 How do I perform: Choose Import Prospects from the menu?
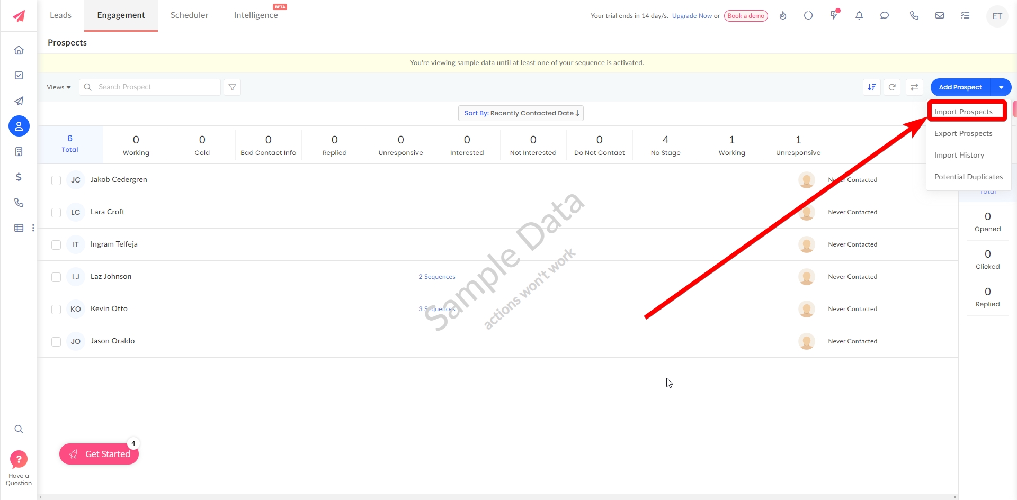click(x=963, y=112)
